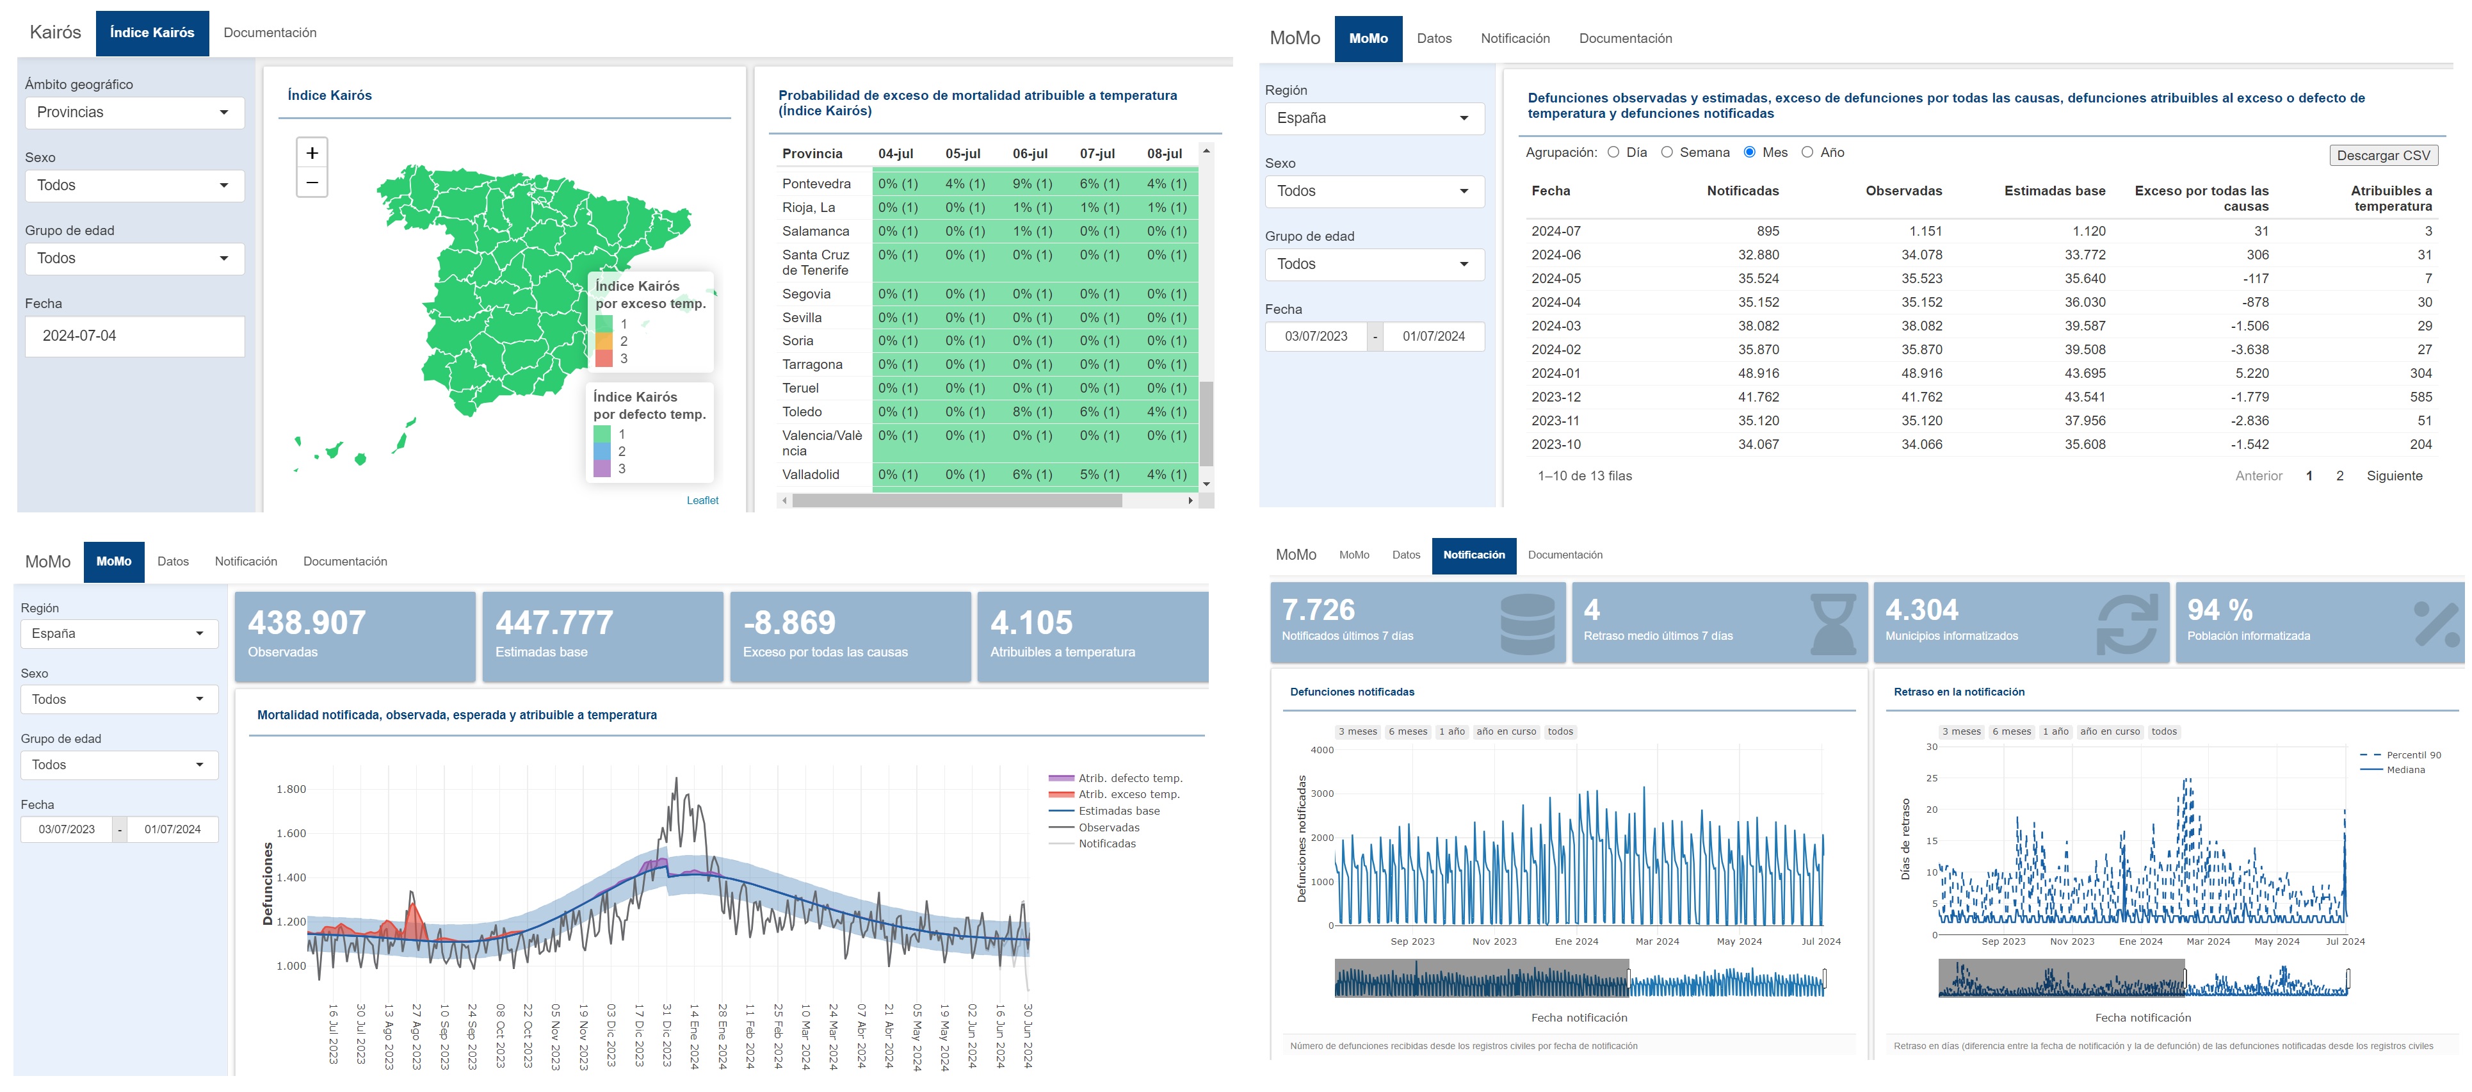Screen dimensions: 2472x1092
Task: Switch to the Datos tab in the top-right MoMo
Action: pyautogui.click(x=1434, y=38)
